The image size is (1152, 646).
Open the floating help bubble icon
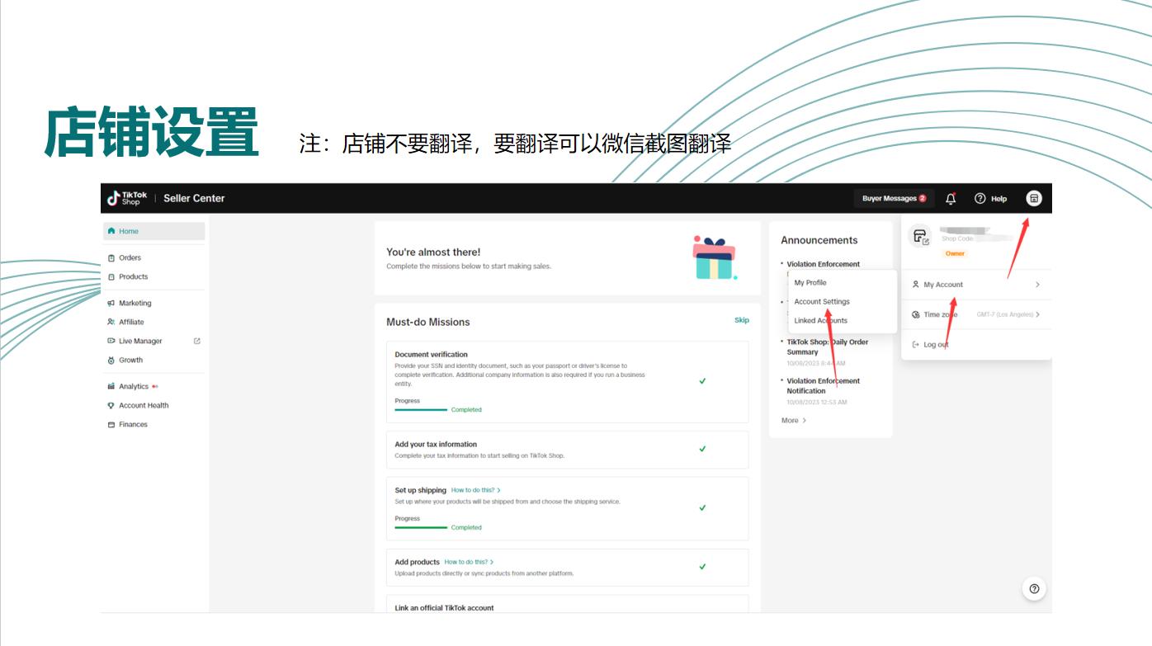pyautogui.click(x=1034, y=588)
